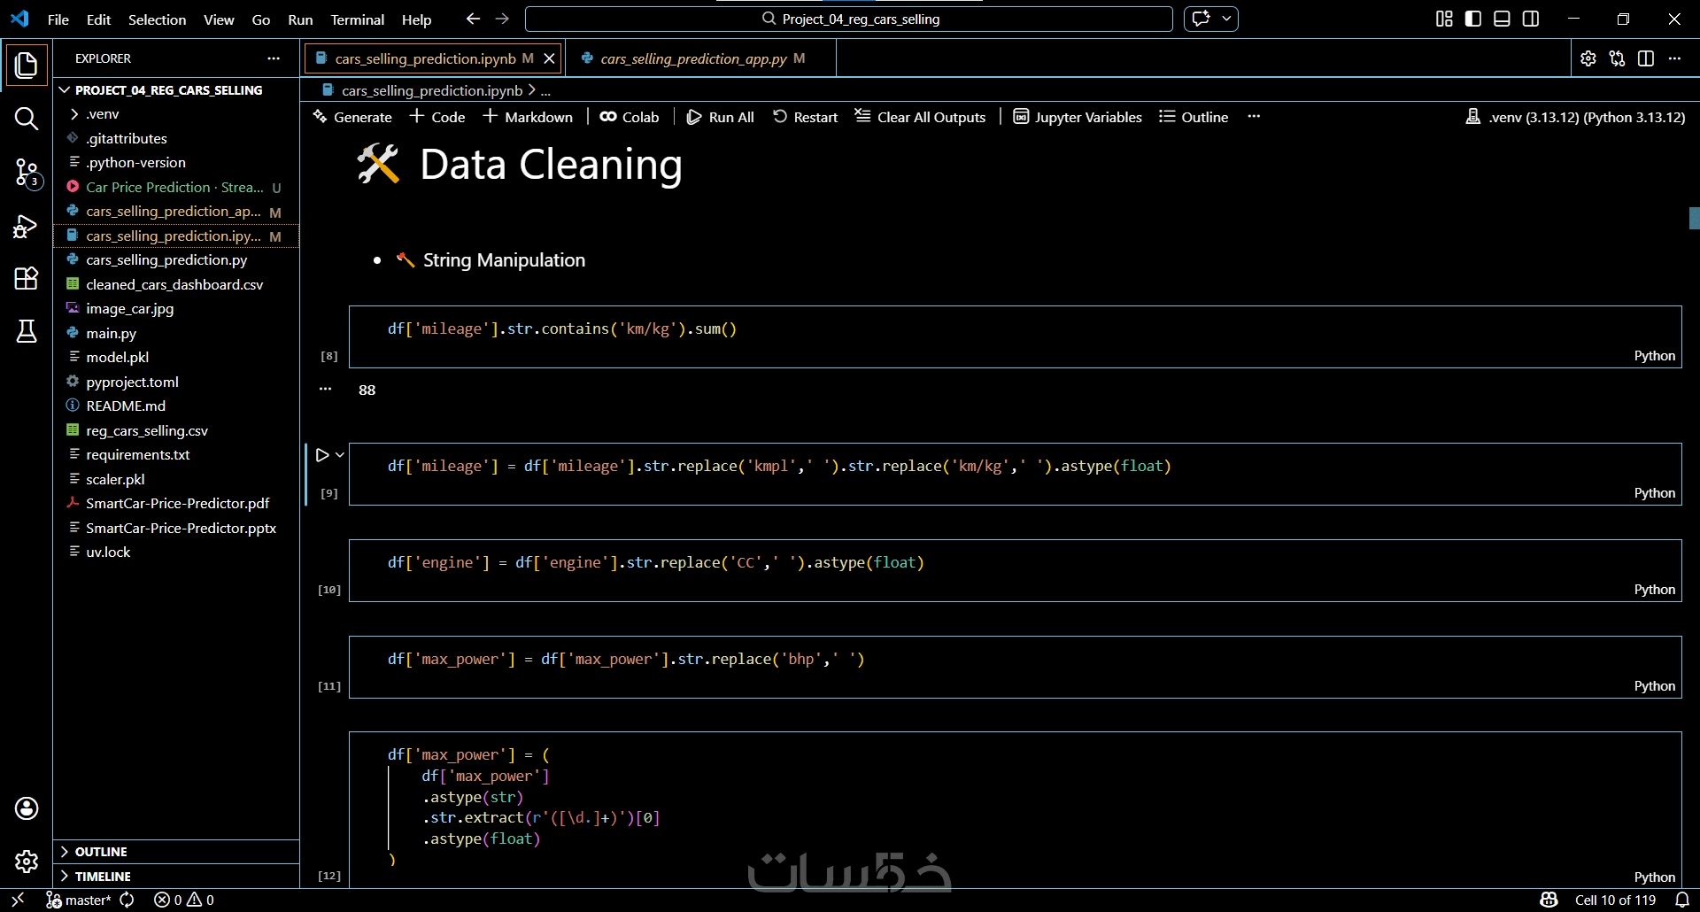Screen dimensions: 1700x912
Task: Toggle the bottom panel layout button
Action: pos(1502,19)
